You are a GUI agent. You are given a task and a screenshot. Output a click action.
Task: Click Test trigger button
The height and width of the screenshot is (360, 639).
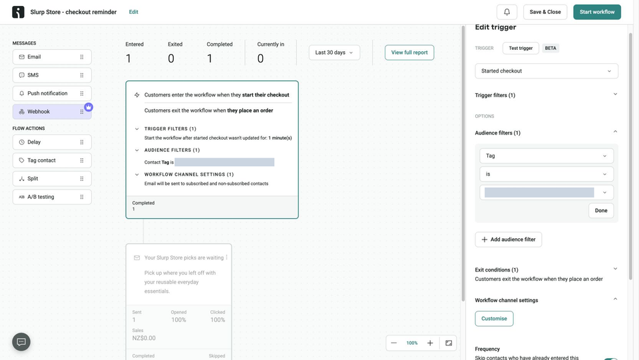tap(521, 48)
